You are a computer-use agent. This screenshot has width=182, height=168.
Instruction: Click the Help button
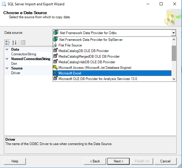tap(15, 161)
